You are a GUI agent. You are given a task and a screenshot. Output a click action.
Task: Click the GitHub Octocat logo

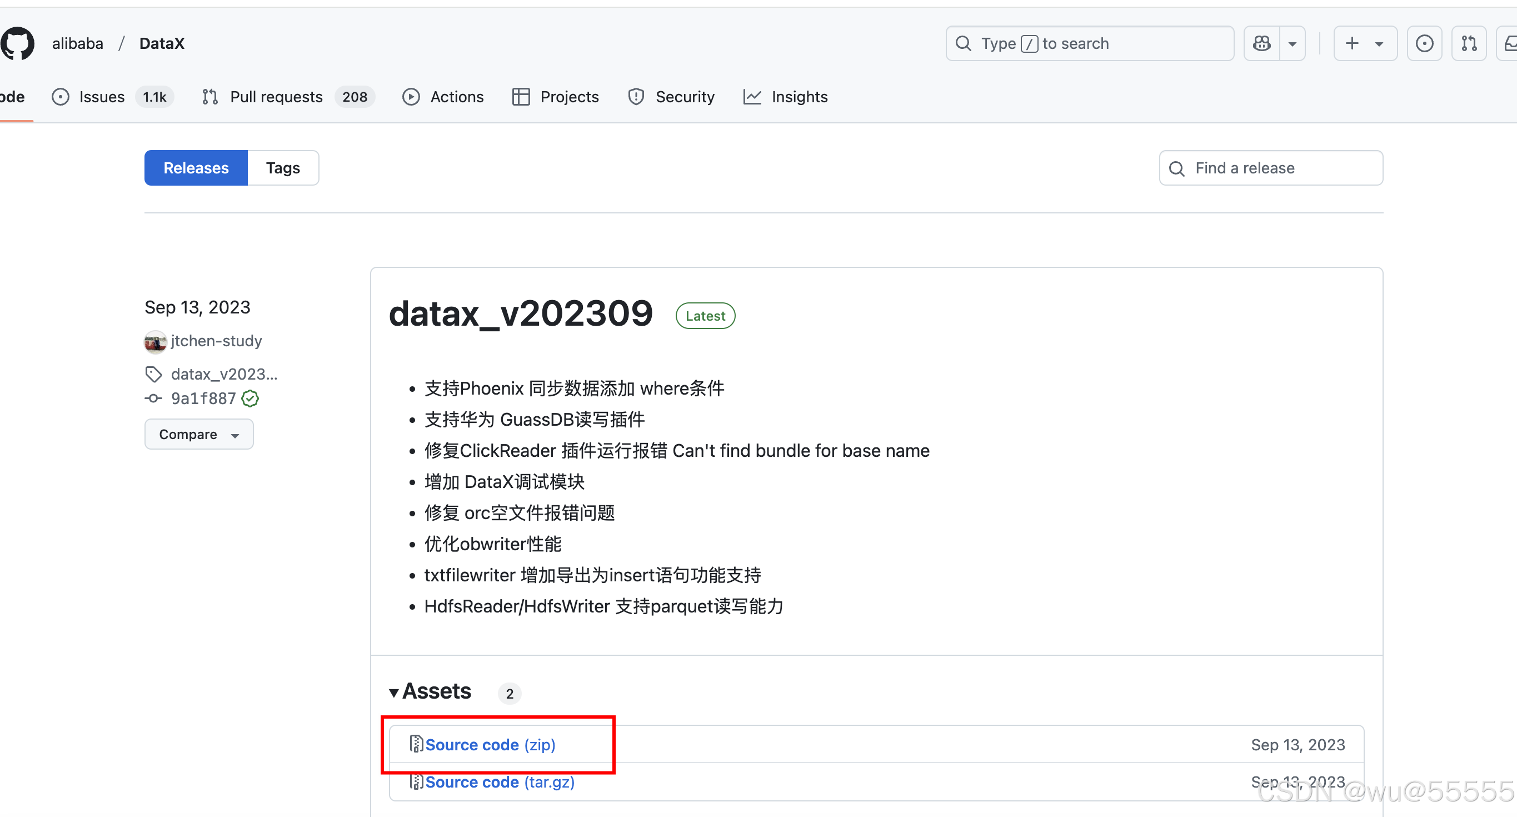[x=18, y=43]
